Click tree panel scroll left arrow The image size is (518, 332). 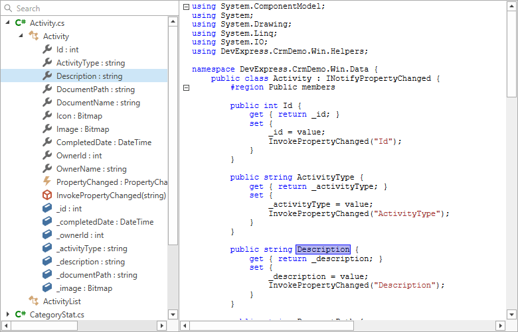[6, 326]
